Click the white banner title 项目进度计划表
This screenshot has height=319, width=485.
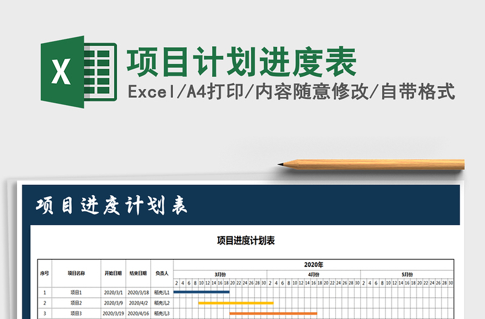point(112,206)
